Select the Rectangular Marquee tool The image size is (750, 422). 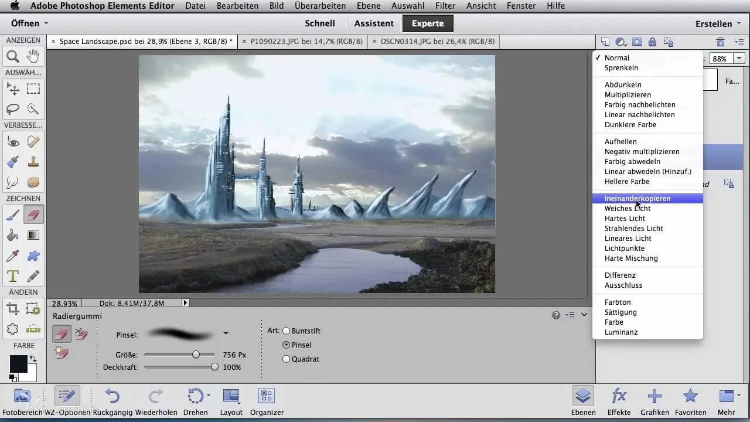[33, 89]
